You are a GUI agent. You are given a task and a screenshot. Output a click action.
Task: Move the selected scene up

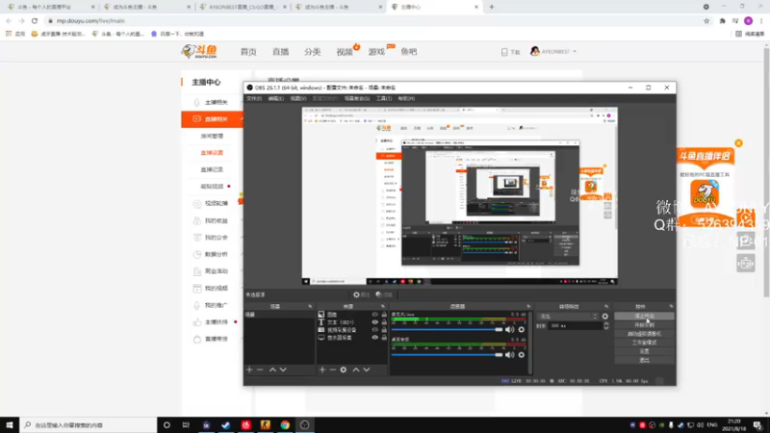(x=272, y=369)
